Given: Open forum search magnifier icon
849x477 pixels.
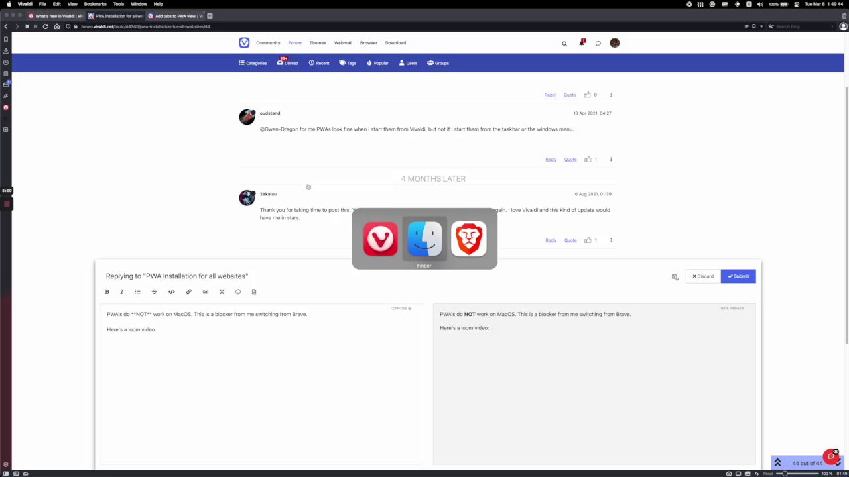Looking at the screenshot, I should click(564, 44).
